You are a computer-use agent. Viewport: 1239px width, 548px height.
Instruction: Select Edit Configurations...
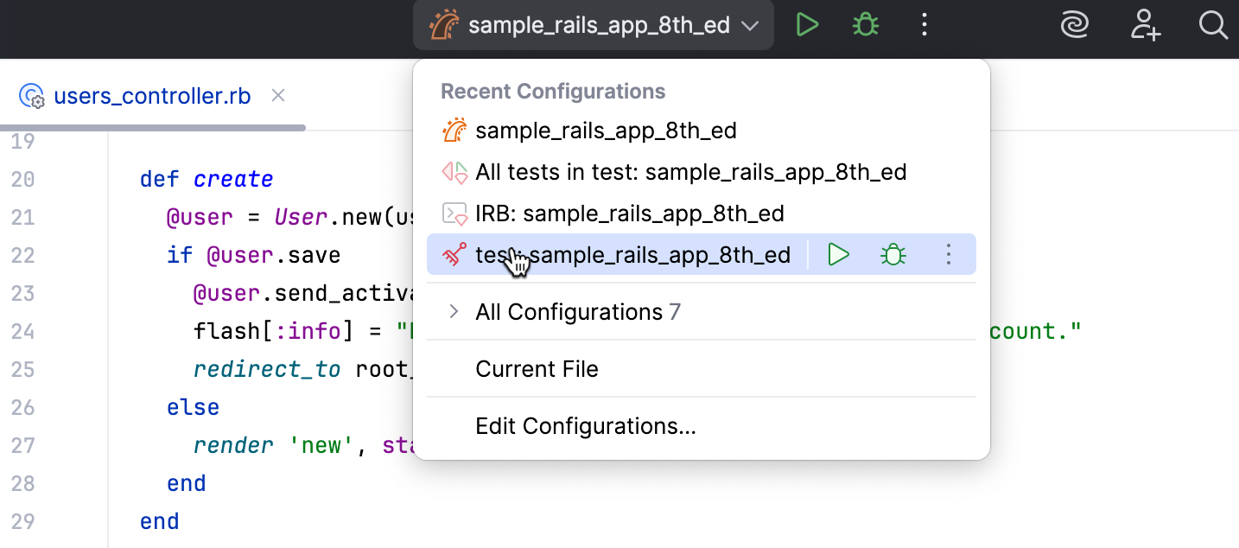[586, 425]
